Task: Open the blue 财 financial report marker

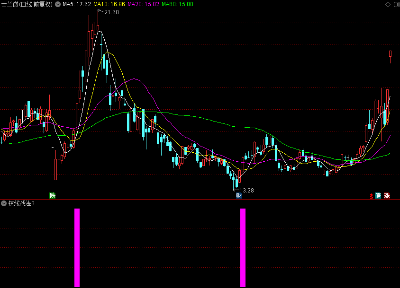Action: point(239,196)
